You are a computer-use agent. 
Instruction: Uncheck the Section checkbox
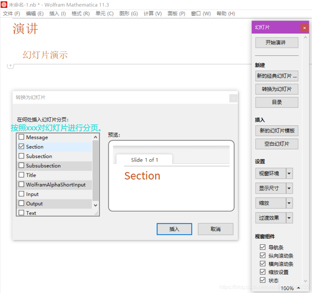[21, 146]
